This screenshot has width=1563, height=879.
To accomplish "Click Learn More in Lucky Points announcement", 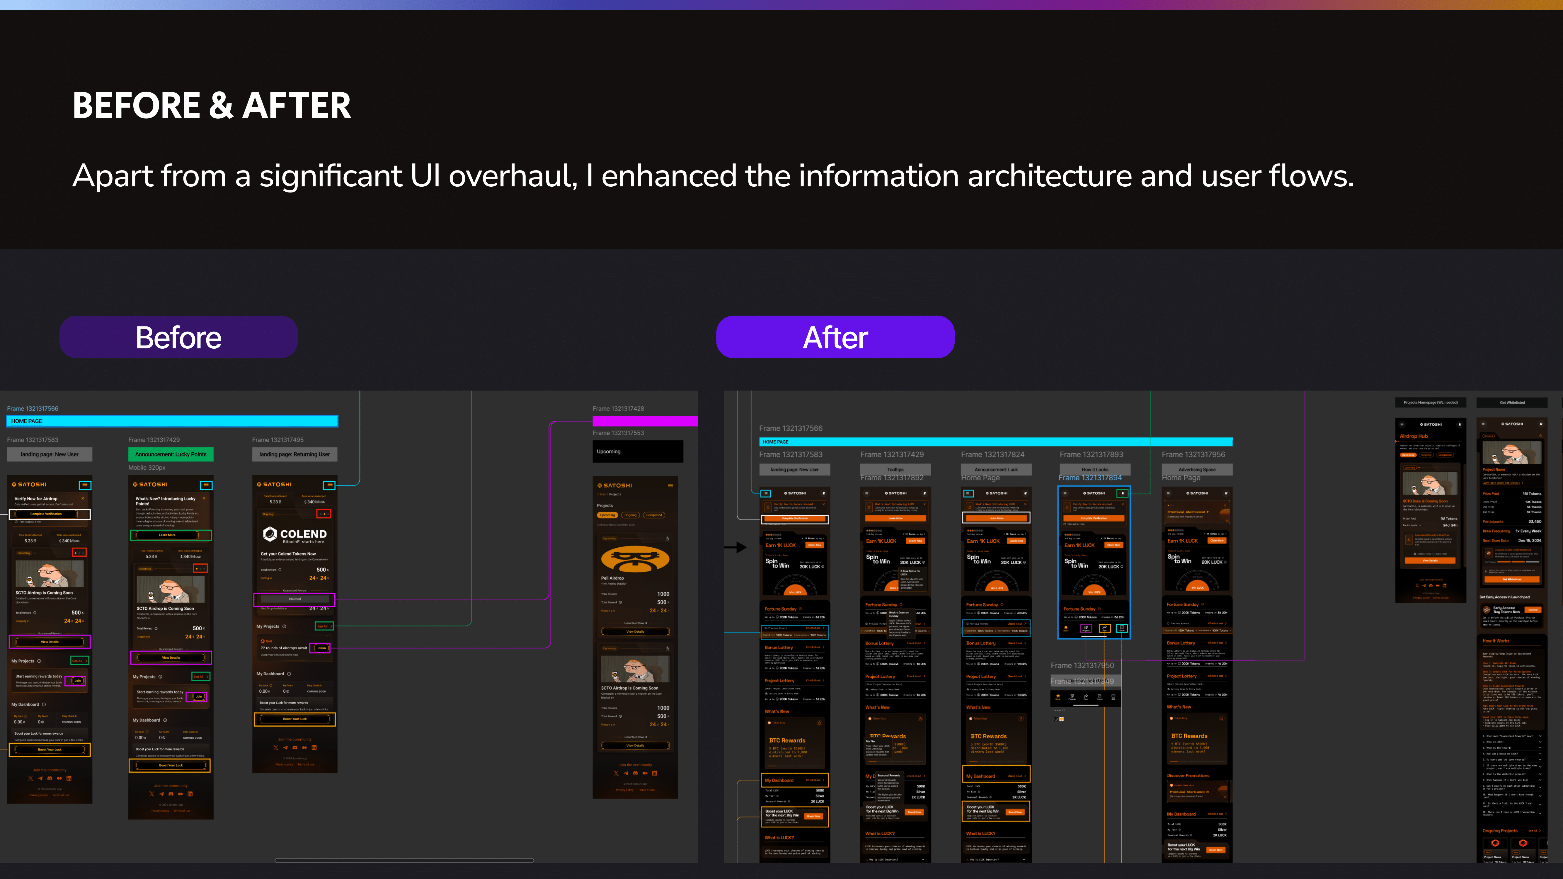I will click(x=168, y=535).
